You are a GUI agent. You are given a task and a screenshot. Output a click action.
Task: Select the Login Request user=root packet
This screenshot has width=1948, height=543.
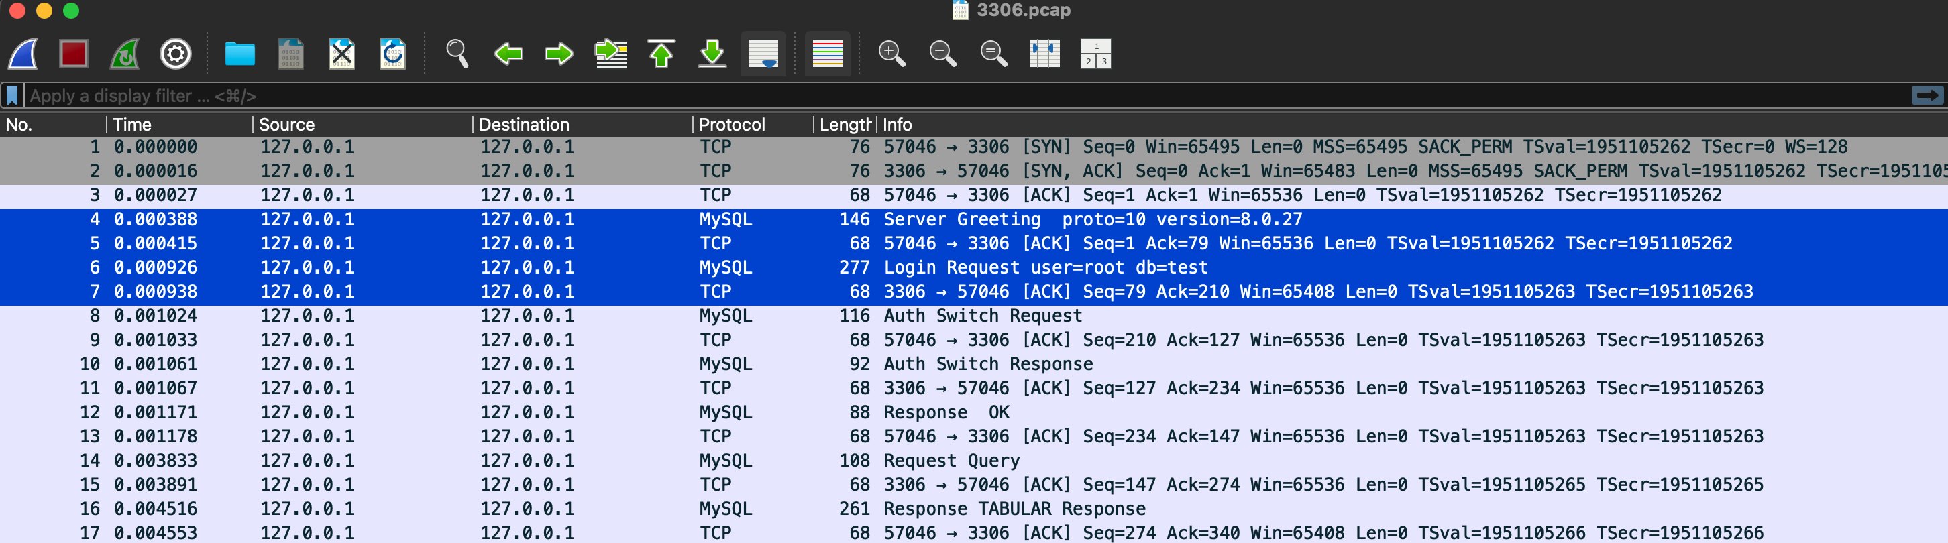1045,267
